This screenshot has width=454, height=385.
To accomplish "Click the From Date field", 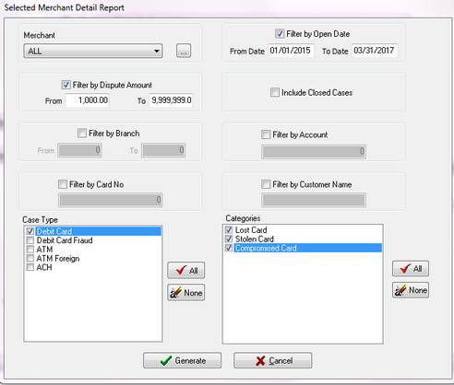I will tap(291, 51).
